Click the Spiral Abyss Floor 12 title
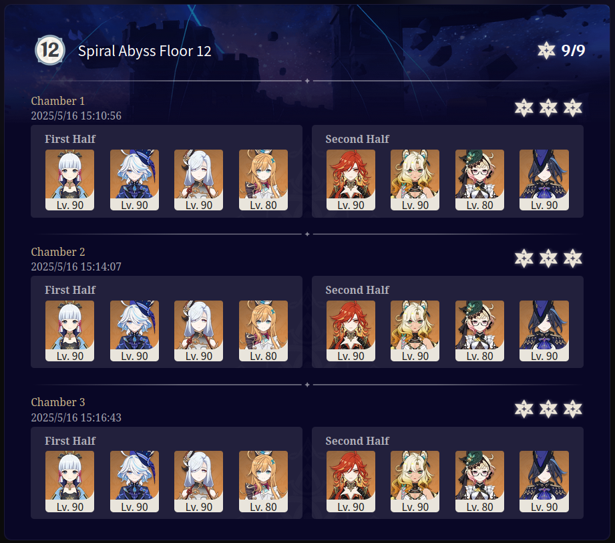This screenshot has height=543, width=615. tap(145, 51)
